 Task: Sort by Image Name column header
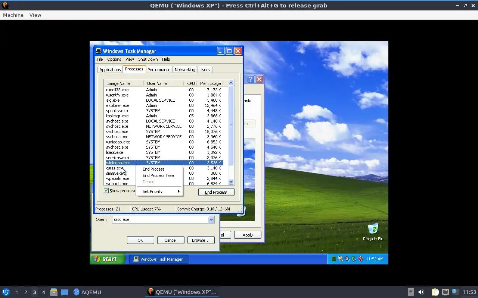pos(124,83)
